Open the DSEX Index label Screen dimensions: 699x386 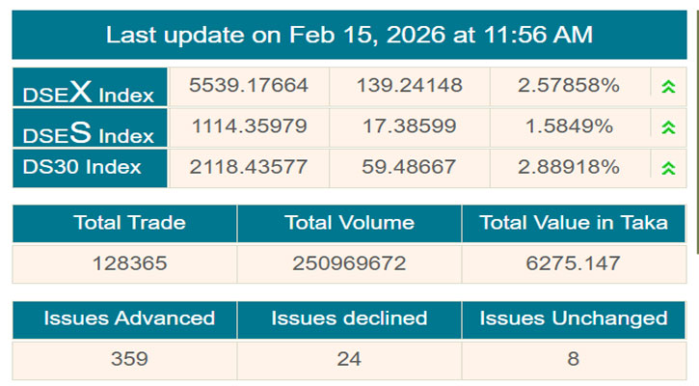[x=90, y=90]
